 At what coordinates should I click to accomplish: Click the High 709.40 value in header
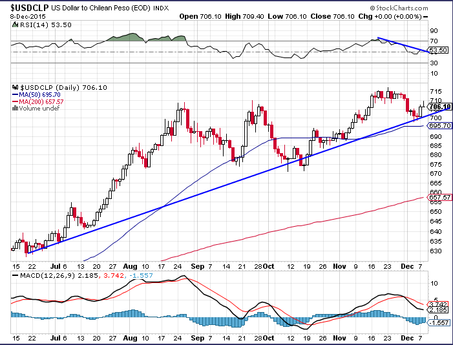[244, 16]
